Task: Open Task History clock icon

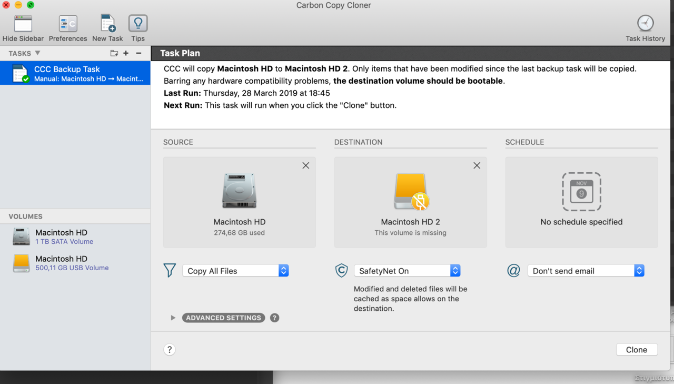Action: tap(646, 23)
